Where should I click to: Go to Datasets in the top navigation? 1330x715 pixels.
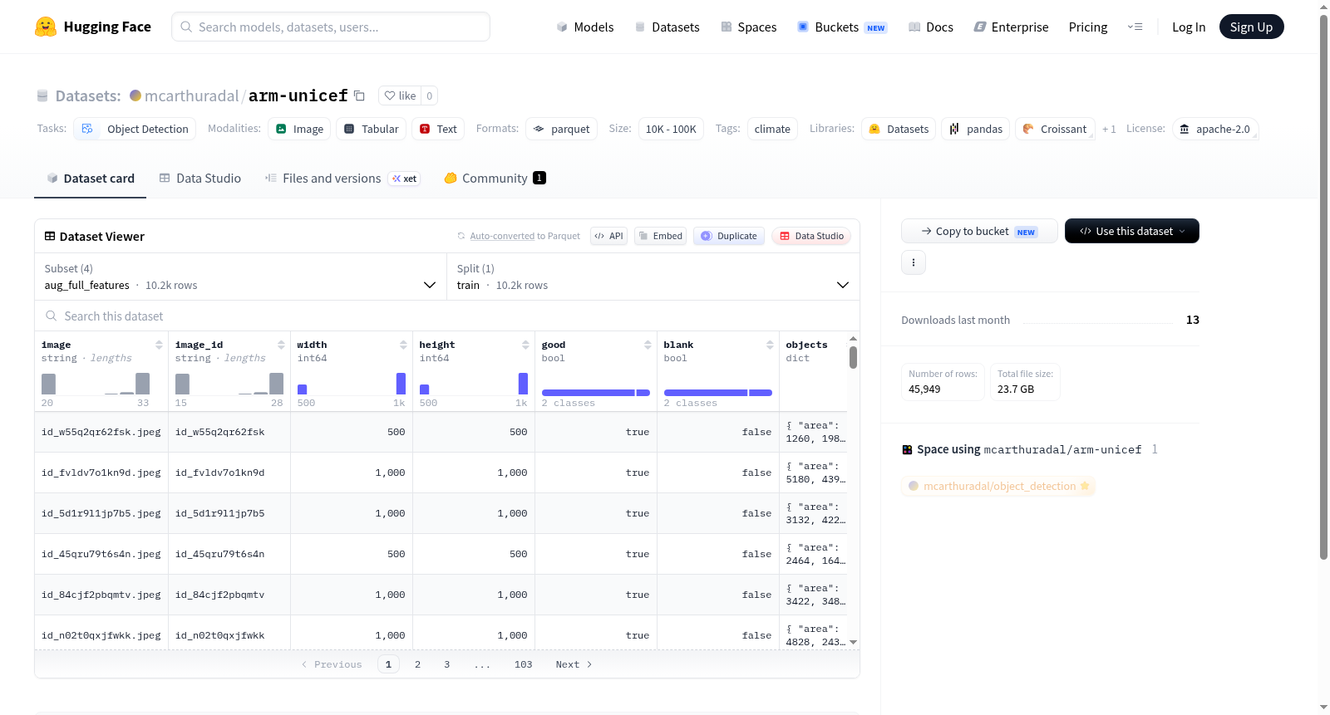tap(667, 27)
